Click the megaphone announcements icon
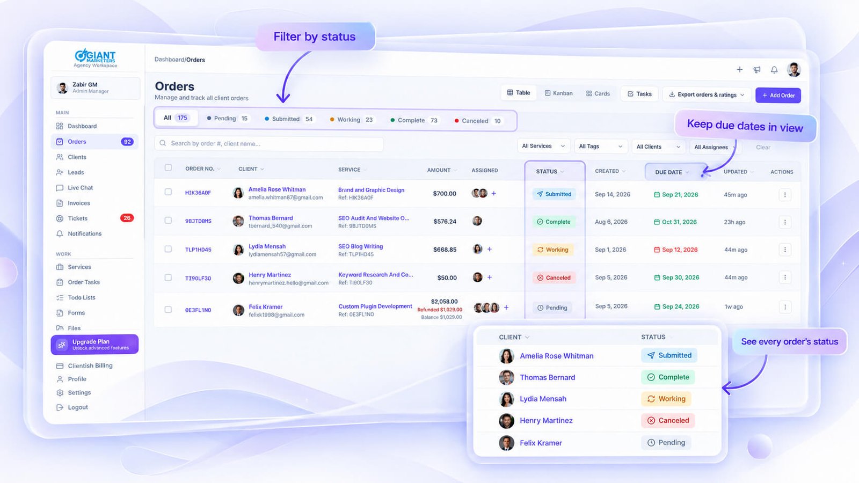Image resolution: width=859 pixels, height=483 pixels. (757, 70)
